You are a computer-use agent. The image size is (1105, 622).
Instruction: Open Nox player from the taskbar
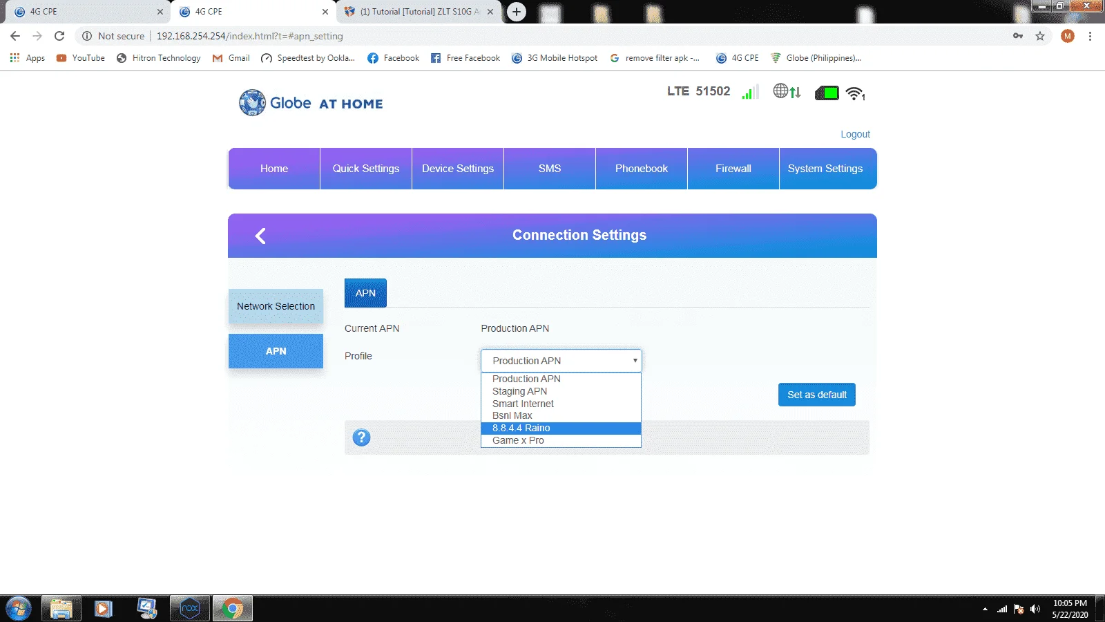point(189,609)
